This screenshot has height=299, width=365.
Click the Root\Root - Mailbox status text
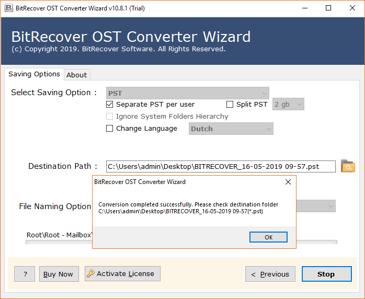[60, 235]
